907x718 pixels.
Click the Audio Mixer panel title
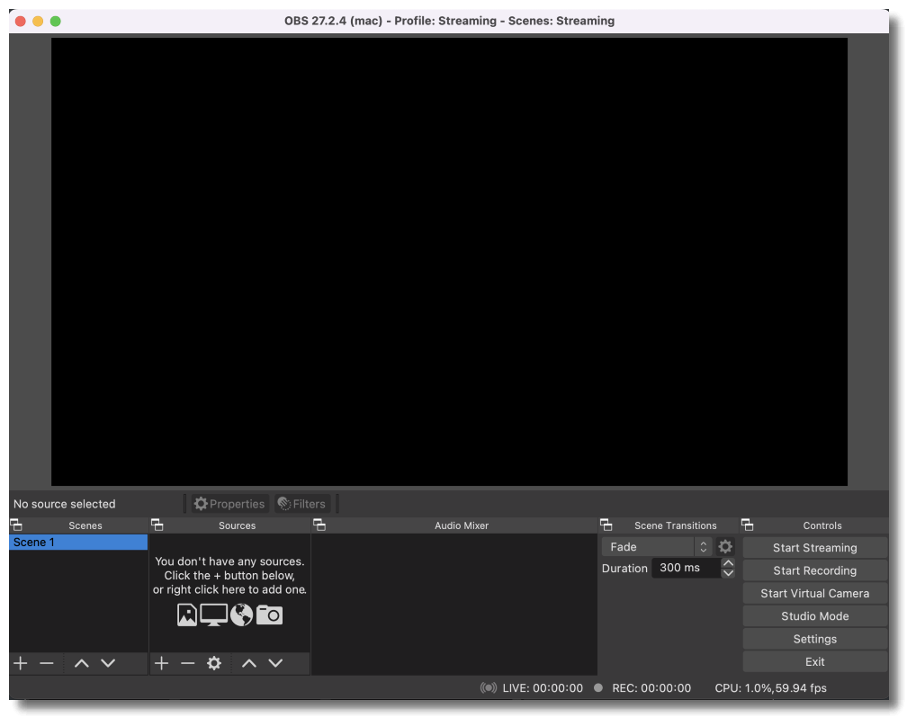[462, 525]
